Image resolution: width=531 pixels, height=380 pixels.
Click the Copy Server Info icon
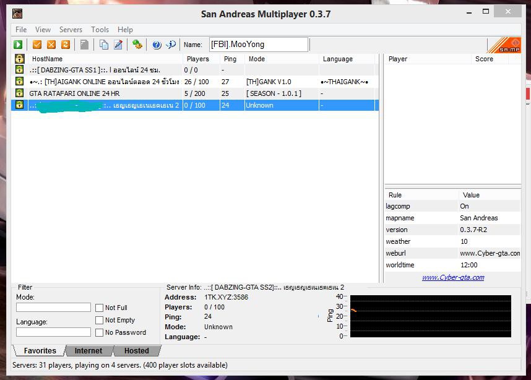[x=103, y=45]
